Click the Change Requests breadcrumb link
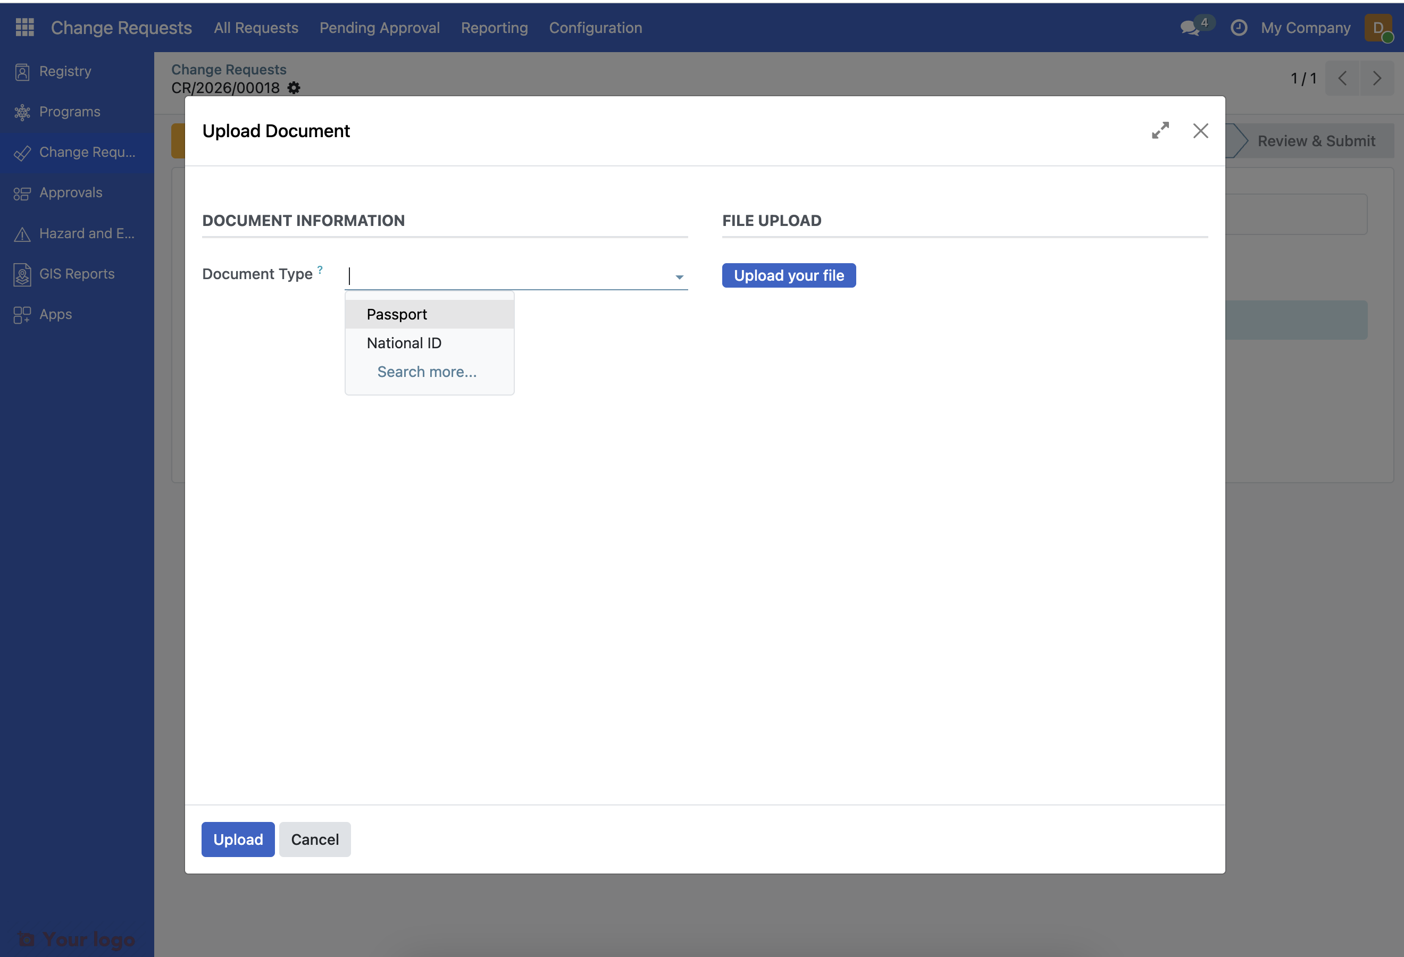 click(x=229, y=70)
